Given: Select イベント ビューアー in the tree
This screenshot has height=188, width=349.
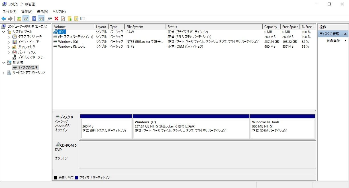Looking at the screenshot, I should 30,42.
